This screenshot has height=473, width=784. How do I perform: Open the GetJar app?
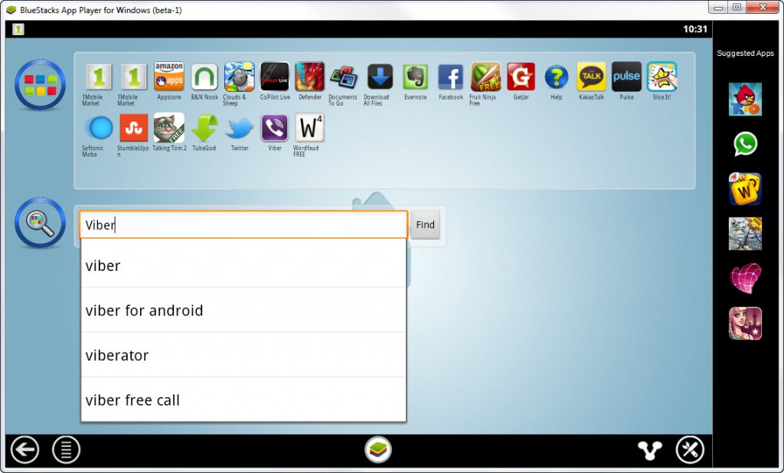click(x=521, y=77)
